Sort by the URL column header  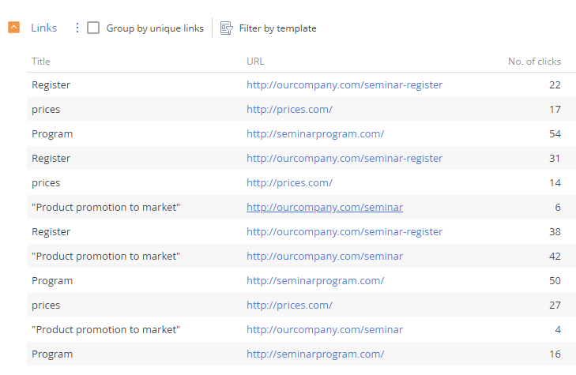pos(255,62)
